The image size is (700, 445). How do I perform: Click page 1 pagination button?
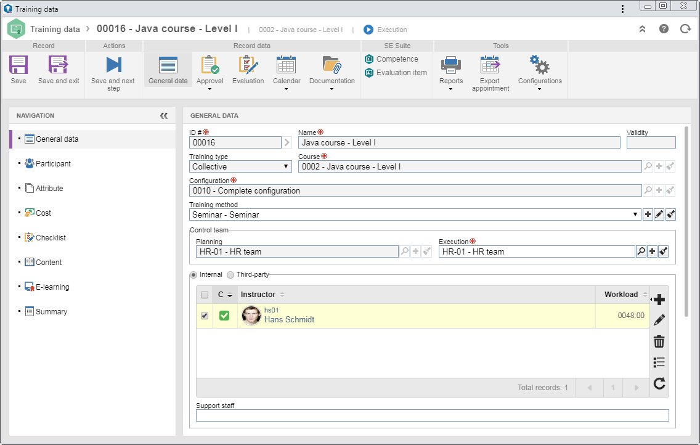612,388
